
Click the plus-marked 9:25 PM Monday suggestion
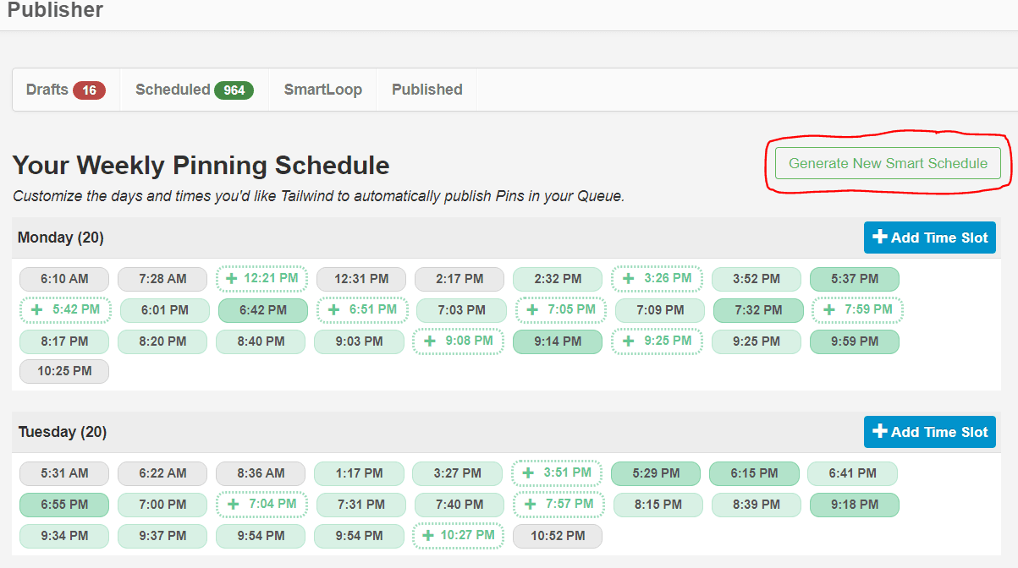pos(658,341)
